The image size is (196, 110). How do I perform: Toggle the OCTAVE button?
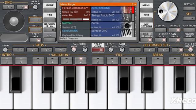tap(175, 30)
